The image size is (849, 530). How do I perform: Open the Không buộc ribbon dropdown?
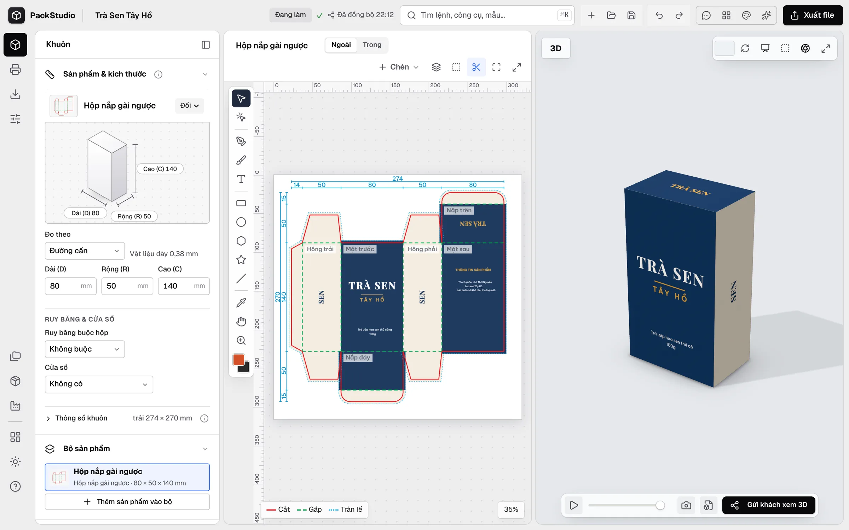(x=85, y=349)
